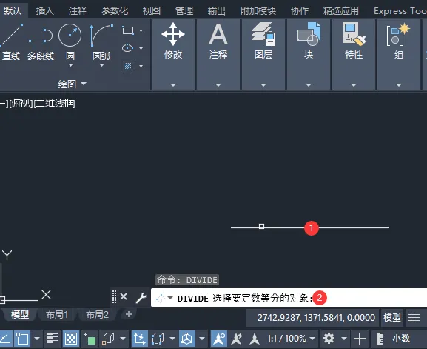The width and height of the screenshot is (427, 349).
Task: Click the annotation monitor plus icon
Action: [360, 339]
